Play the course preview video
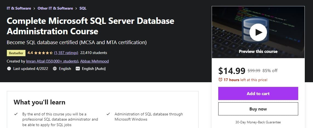Viewport: 313px width, 128px height. (x=258, y=32)
